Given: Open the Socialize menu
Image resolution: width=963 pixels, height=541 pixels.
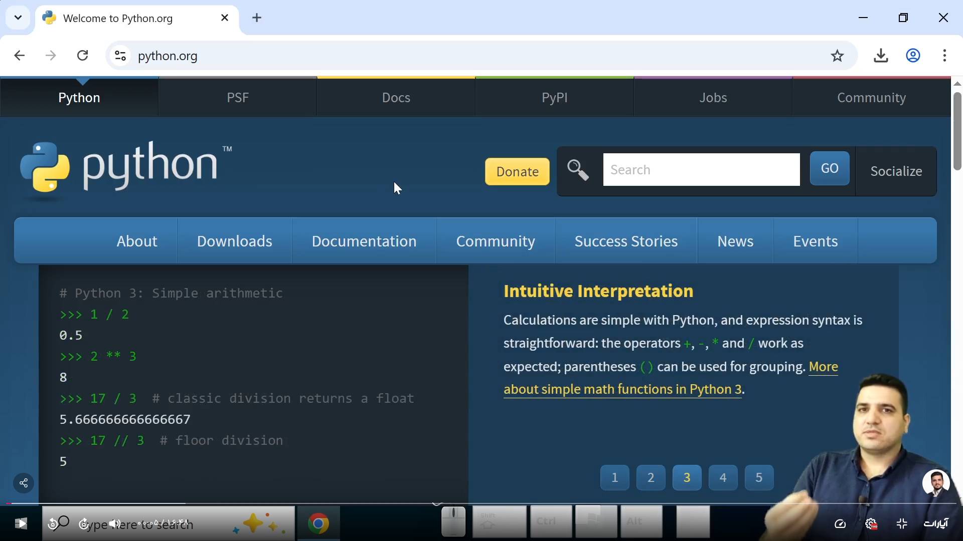Looking at the screenshot, I should 896,171.
